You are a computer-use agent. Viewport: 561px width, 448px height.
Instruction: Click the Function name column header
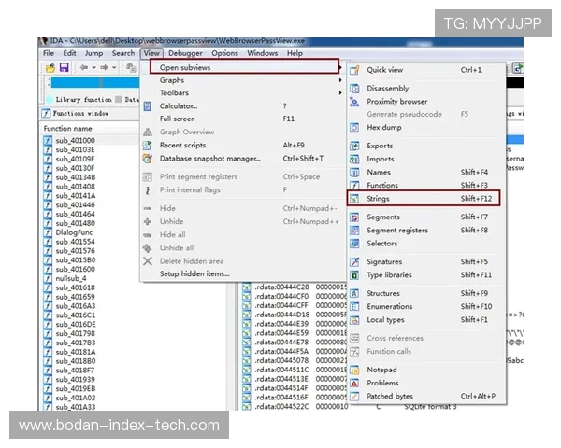[68, 128]
